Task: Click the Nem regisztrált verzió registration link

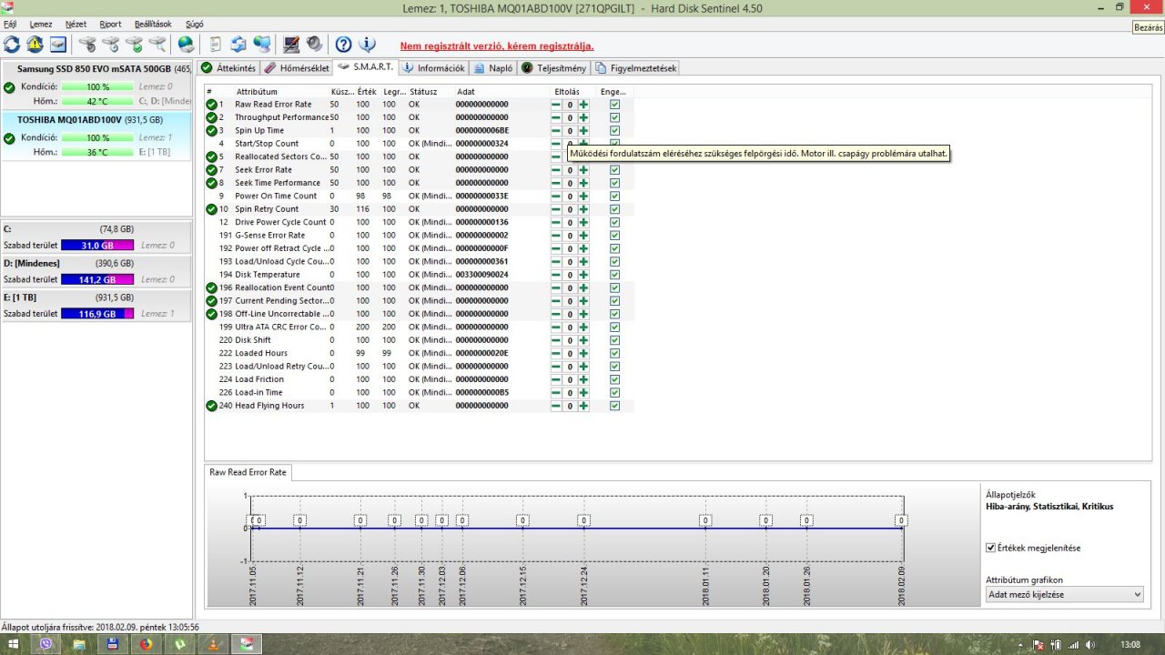Action: point(497,45)
